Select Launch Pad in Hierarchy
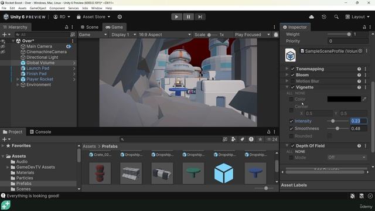 (x=37, y=69)
